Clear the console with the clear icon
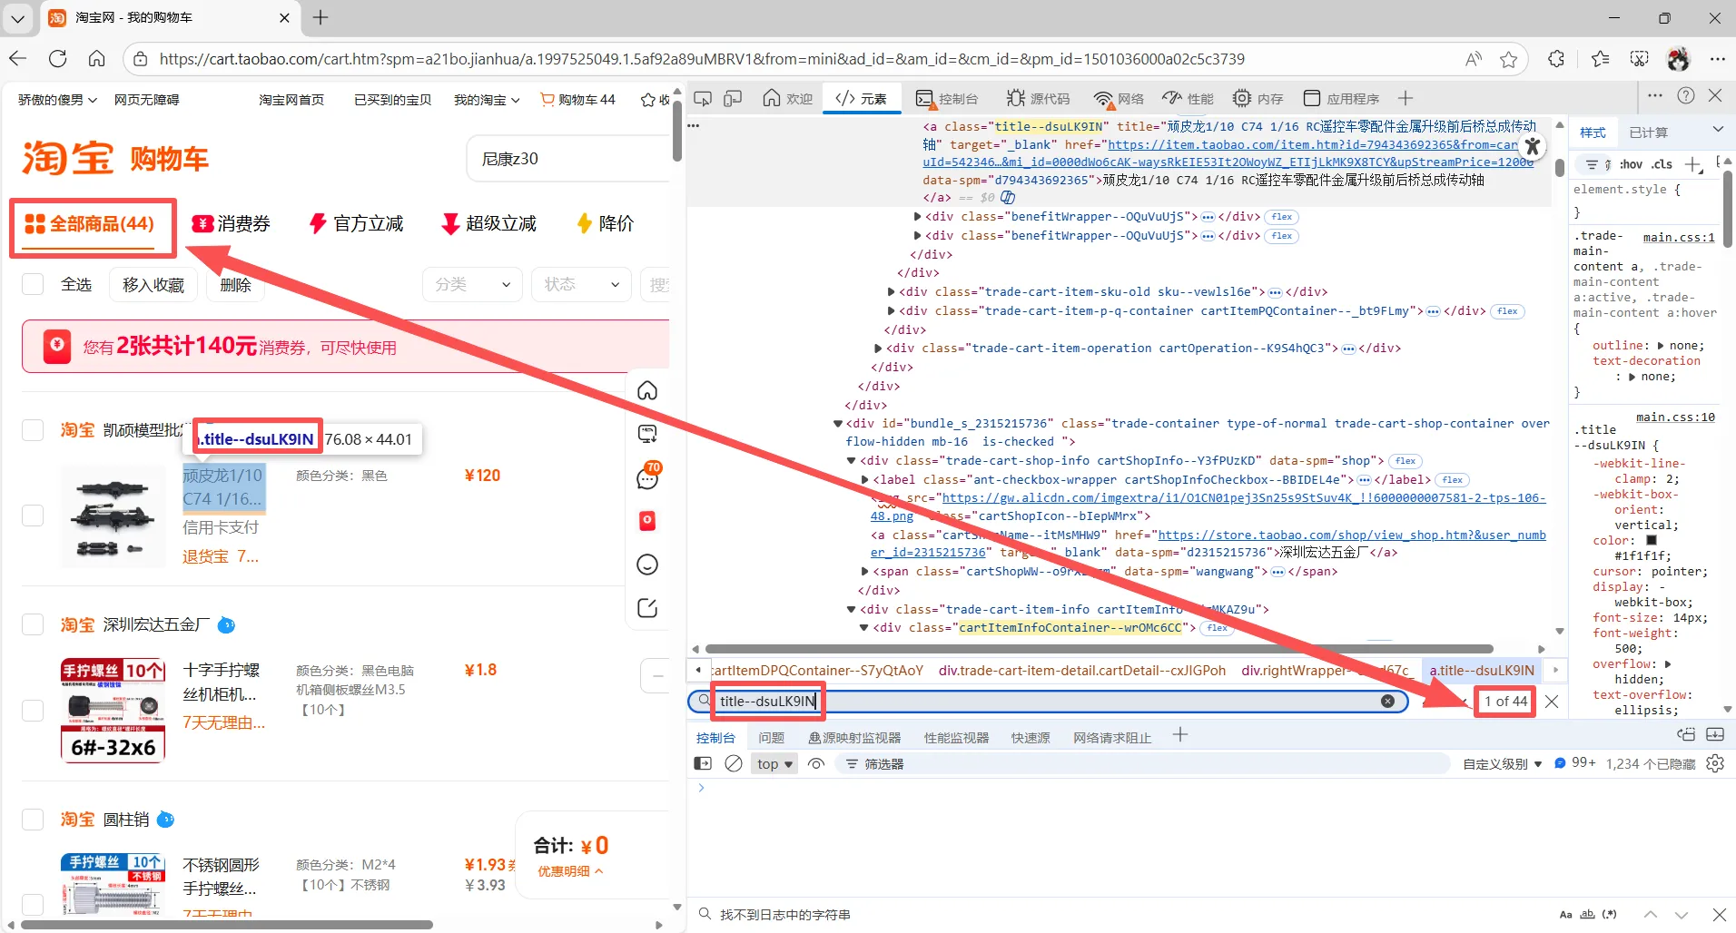This screenshot has height=933, width=1736. 734,763
